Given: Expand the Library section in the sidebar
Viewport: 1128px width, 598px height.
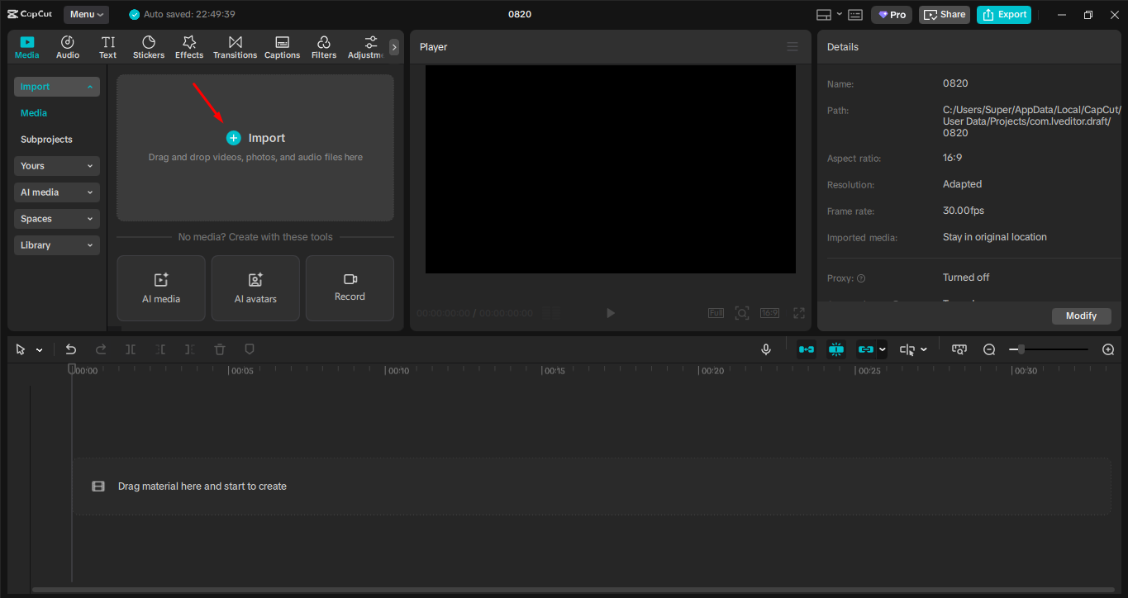Looking at the screenshot, I should (56, 244).
